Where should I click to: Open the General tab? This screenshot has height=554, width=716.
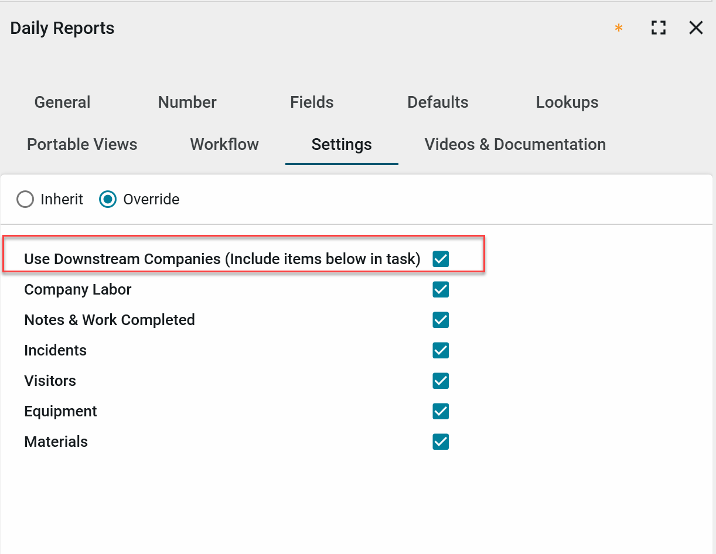click(62, 102)
